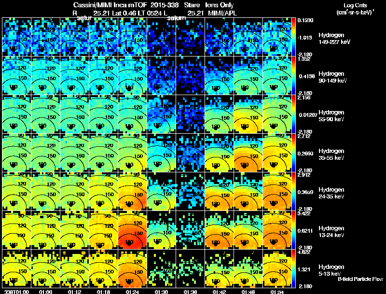Click the 'Stare' word in the header

tap(192, 5)
